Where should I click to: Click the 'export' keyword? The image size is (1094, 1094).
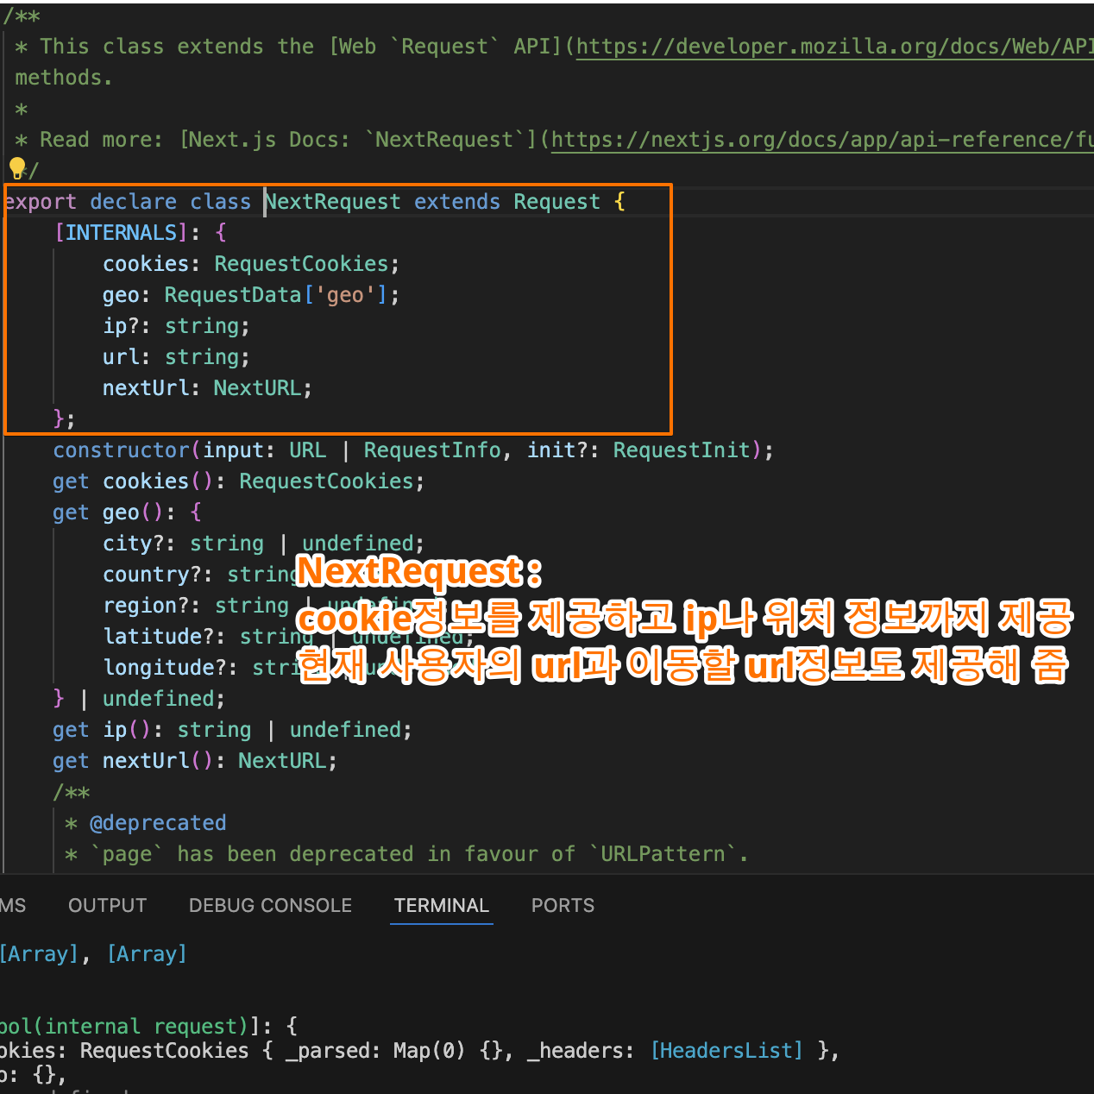[x=40, y=202]
